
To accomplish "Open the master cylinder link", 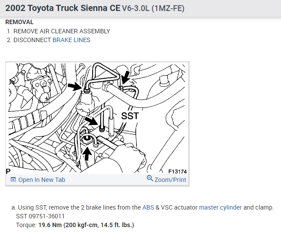I will click(220, 207).
